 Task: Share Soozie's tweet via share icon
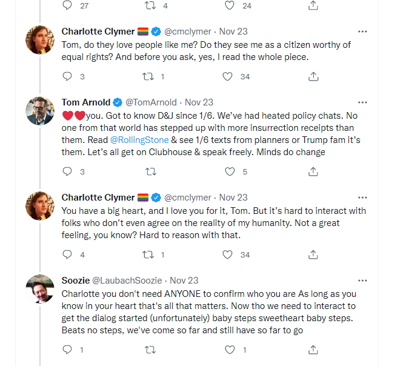pos(313,350)
